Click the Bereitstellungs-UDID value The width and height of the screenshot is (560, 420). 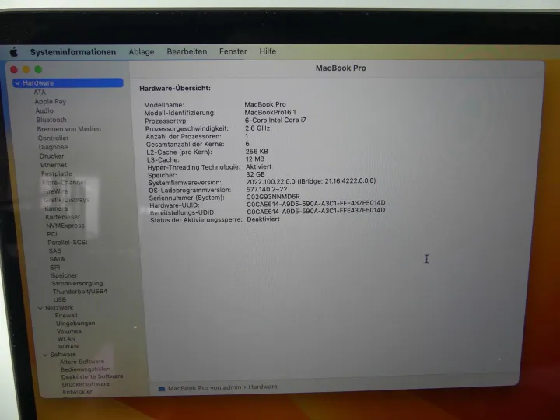click(x=316, y=211)
